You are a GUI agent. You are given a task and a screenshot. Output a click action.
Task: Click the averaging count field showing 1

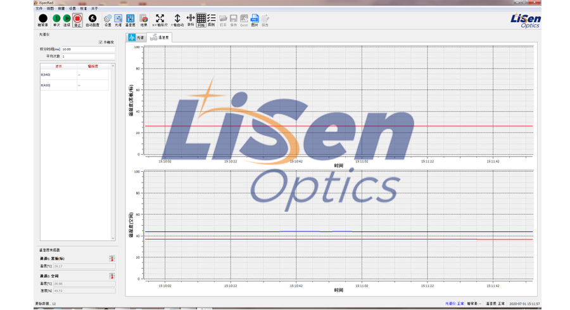[x=88, y=56]
